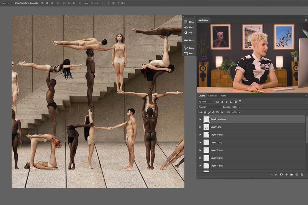Select the Layer 12.png thumbnail
Image resolution: width=308 pixels, height=205 pixels.
pos(206,150)
